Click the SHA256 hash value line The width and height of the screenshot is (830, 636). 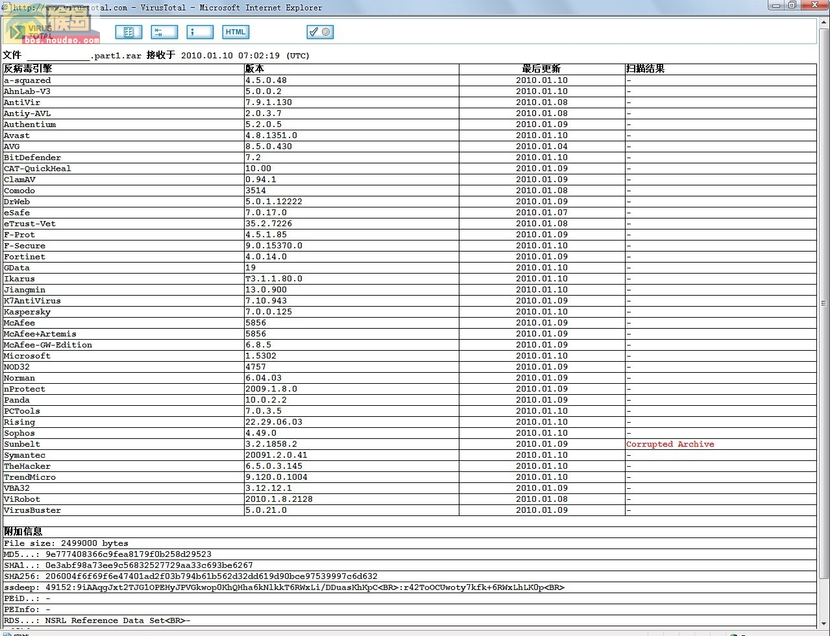[x=191, y=576]
